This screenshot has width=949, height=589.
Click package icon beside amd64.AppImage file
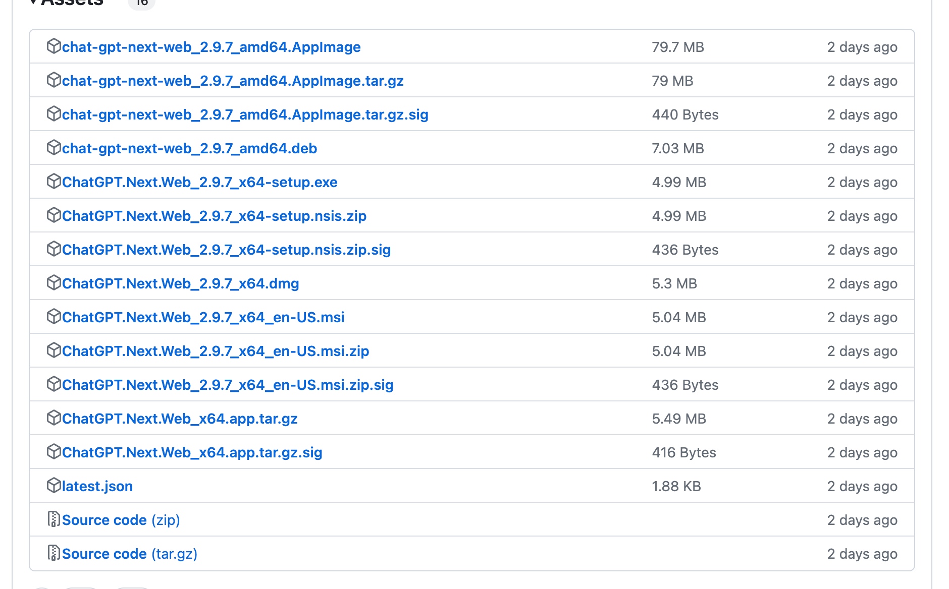tap(54, 46)
